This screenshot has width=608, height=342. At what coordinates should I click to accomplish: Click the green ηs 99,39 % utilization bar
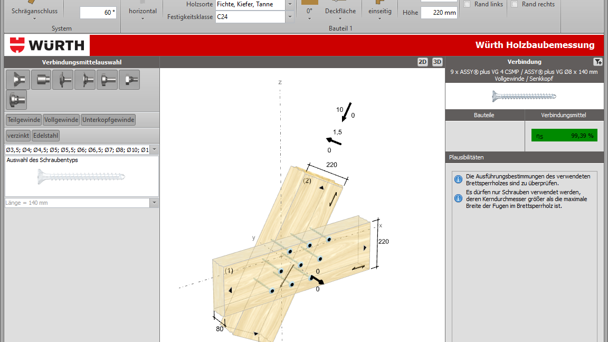coord(564,136)
